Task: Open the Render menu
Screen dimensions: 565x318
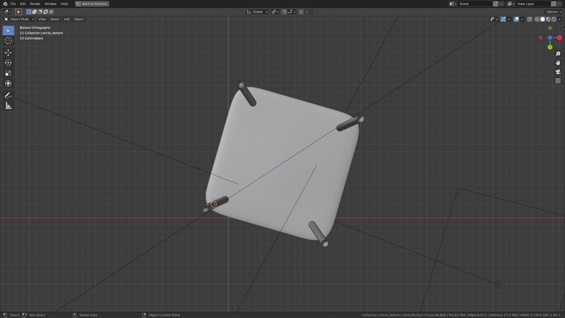Action: click(x=35, y=4)
